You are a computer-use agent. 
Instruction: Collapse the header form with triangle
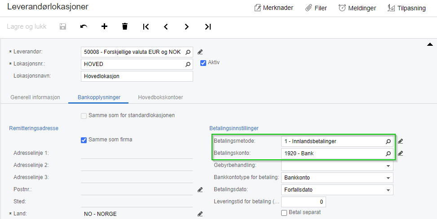point(430,44)
